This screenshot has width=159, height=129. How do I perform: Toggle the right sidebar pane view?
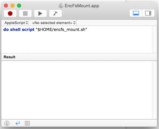[148, 13]
